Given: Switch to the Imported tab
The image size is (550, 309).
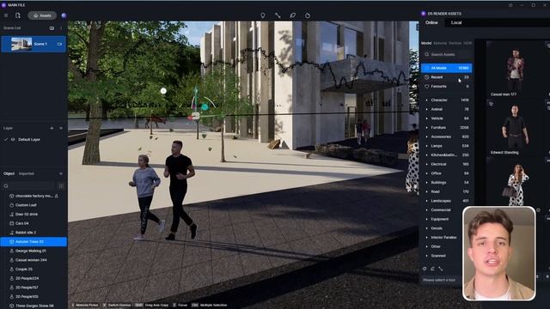Looking at the screenshot, I should [x=27, y=173].
